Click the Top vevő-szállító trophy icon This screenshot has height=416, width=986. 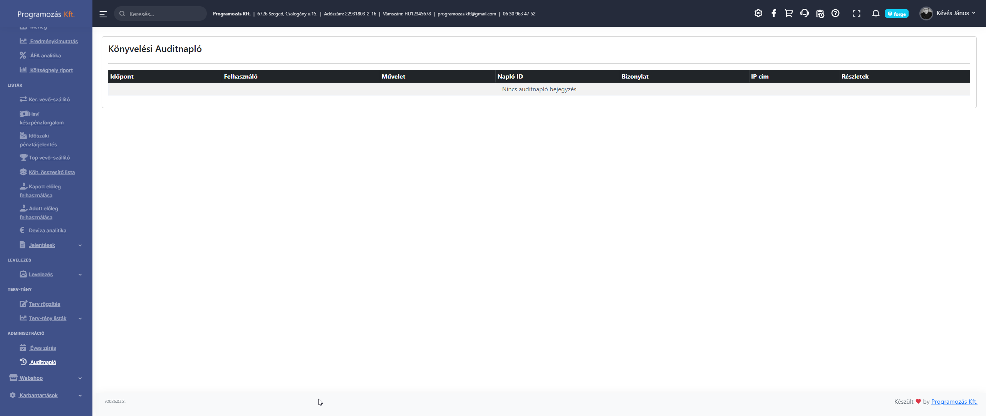click(x=23, y=157)
